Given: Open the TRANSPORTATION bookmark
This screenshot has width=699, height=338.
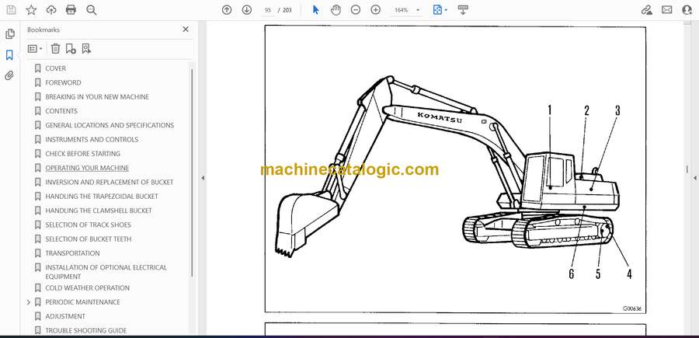Looking at the screenshot, I should [x=73, y=253].
